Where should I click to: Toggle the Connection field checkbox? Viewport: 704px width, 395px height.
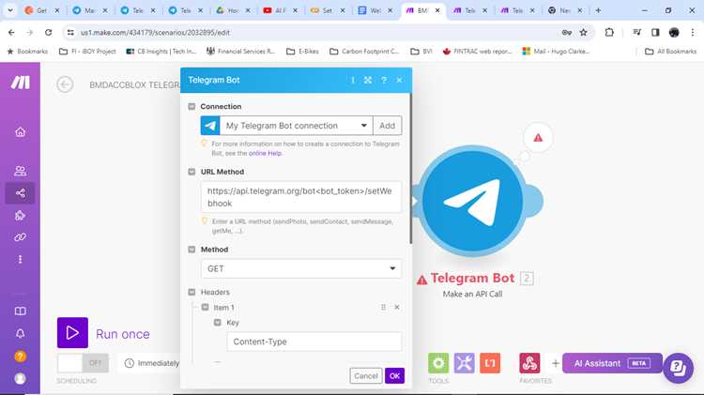(x=191, y=106)
